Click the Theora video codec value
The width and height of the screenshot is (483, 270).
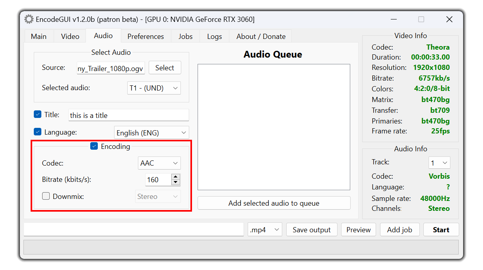438,47
